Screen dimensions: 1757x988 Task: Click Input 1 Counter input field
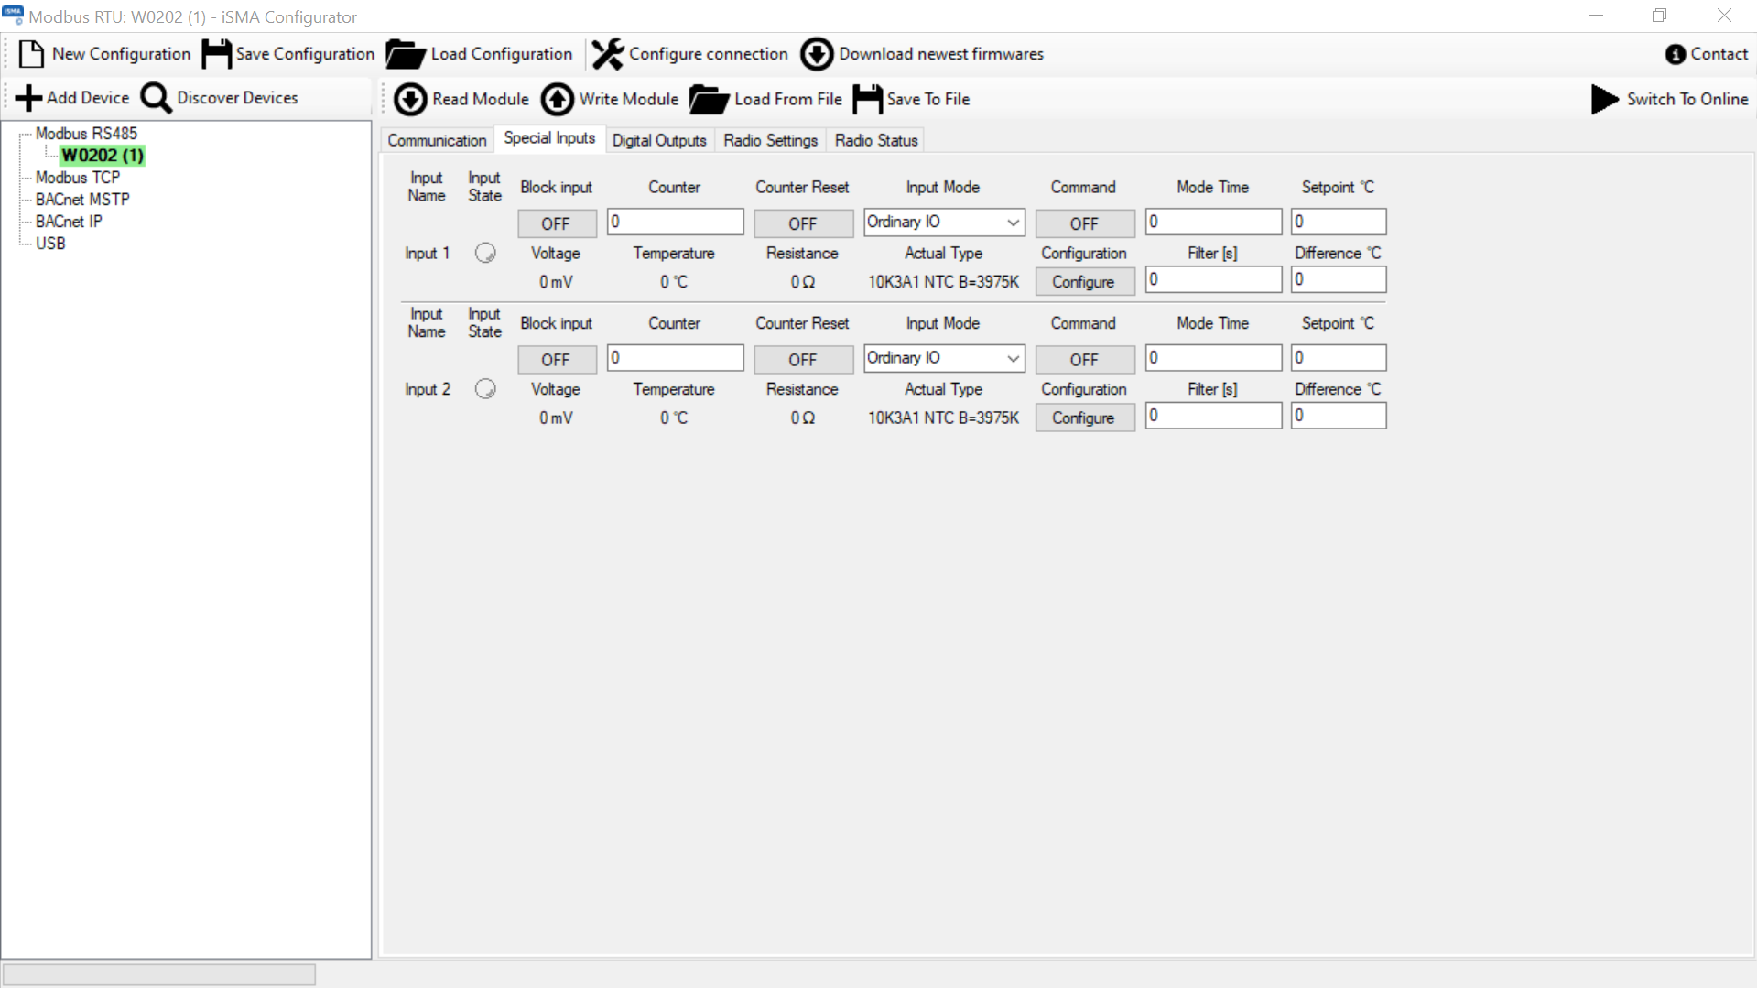[676, 223]
